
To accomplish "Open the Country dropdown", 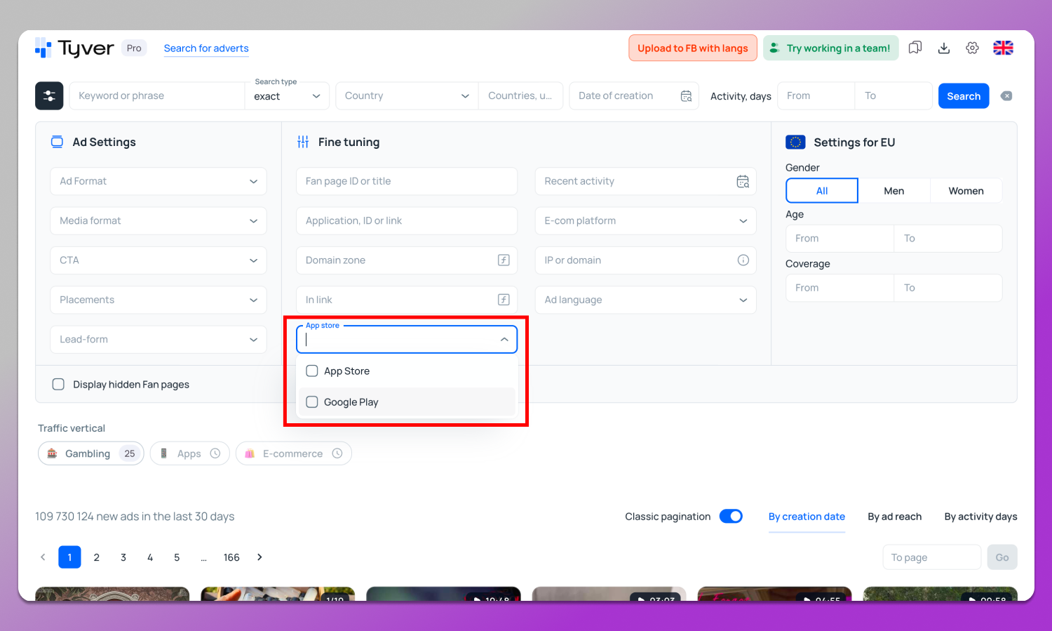I will tap(406, 96).
